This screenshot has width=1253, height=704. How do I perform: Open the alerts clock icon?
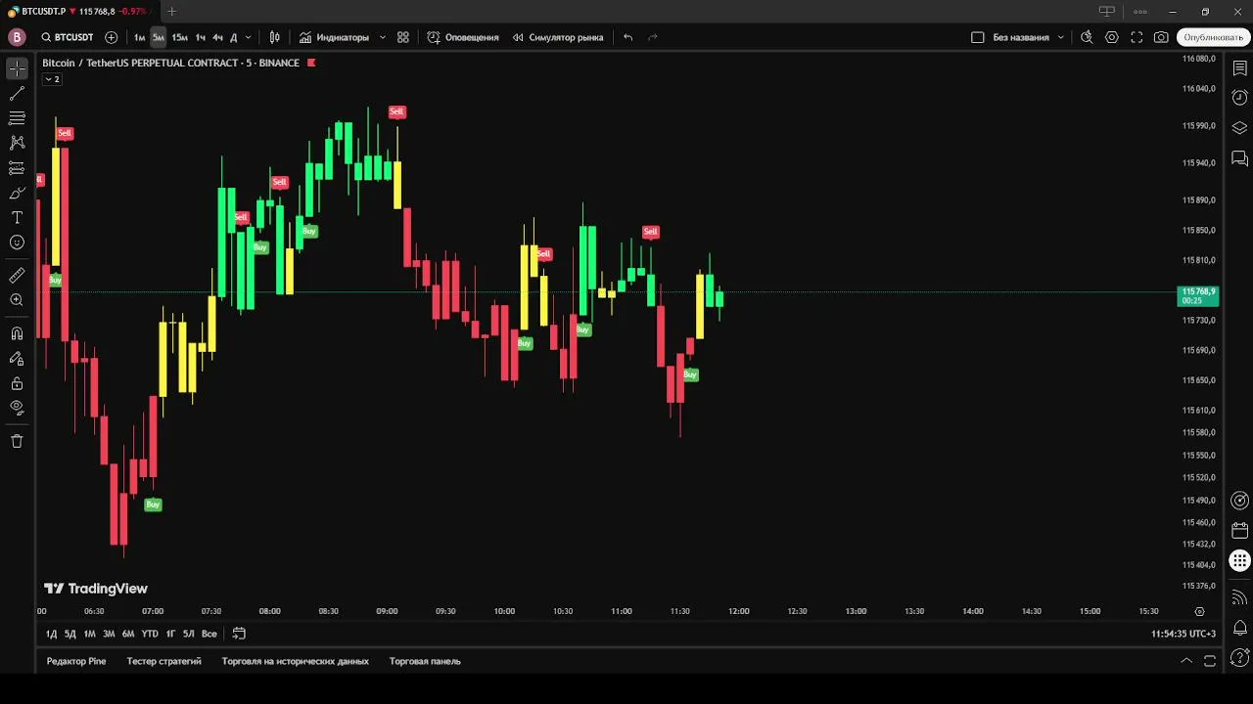point(1239,98)
